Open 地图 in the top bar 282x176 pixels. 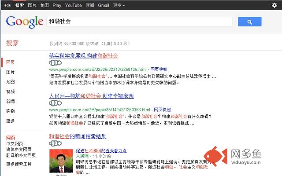coord(45,5)
